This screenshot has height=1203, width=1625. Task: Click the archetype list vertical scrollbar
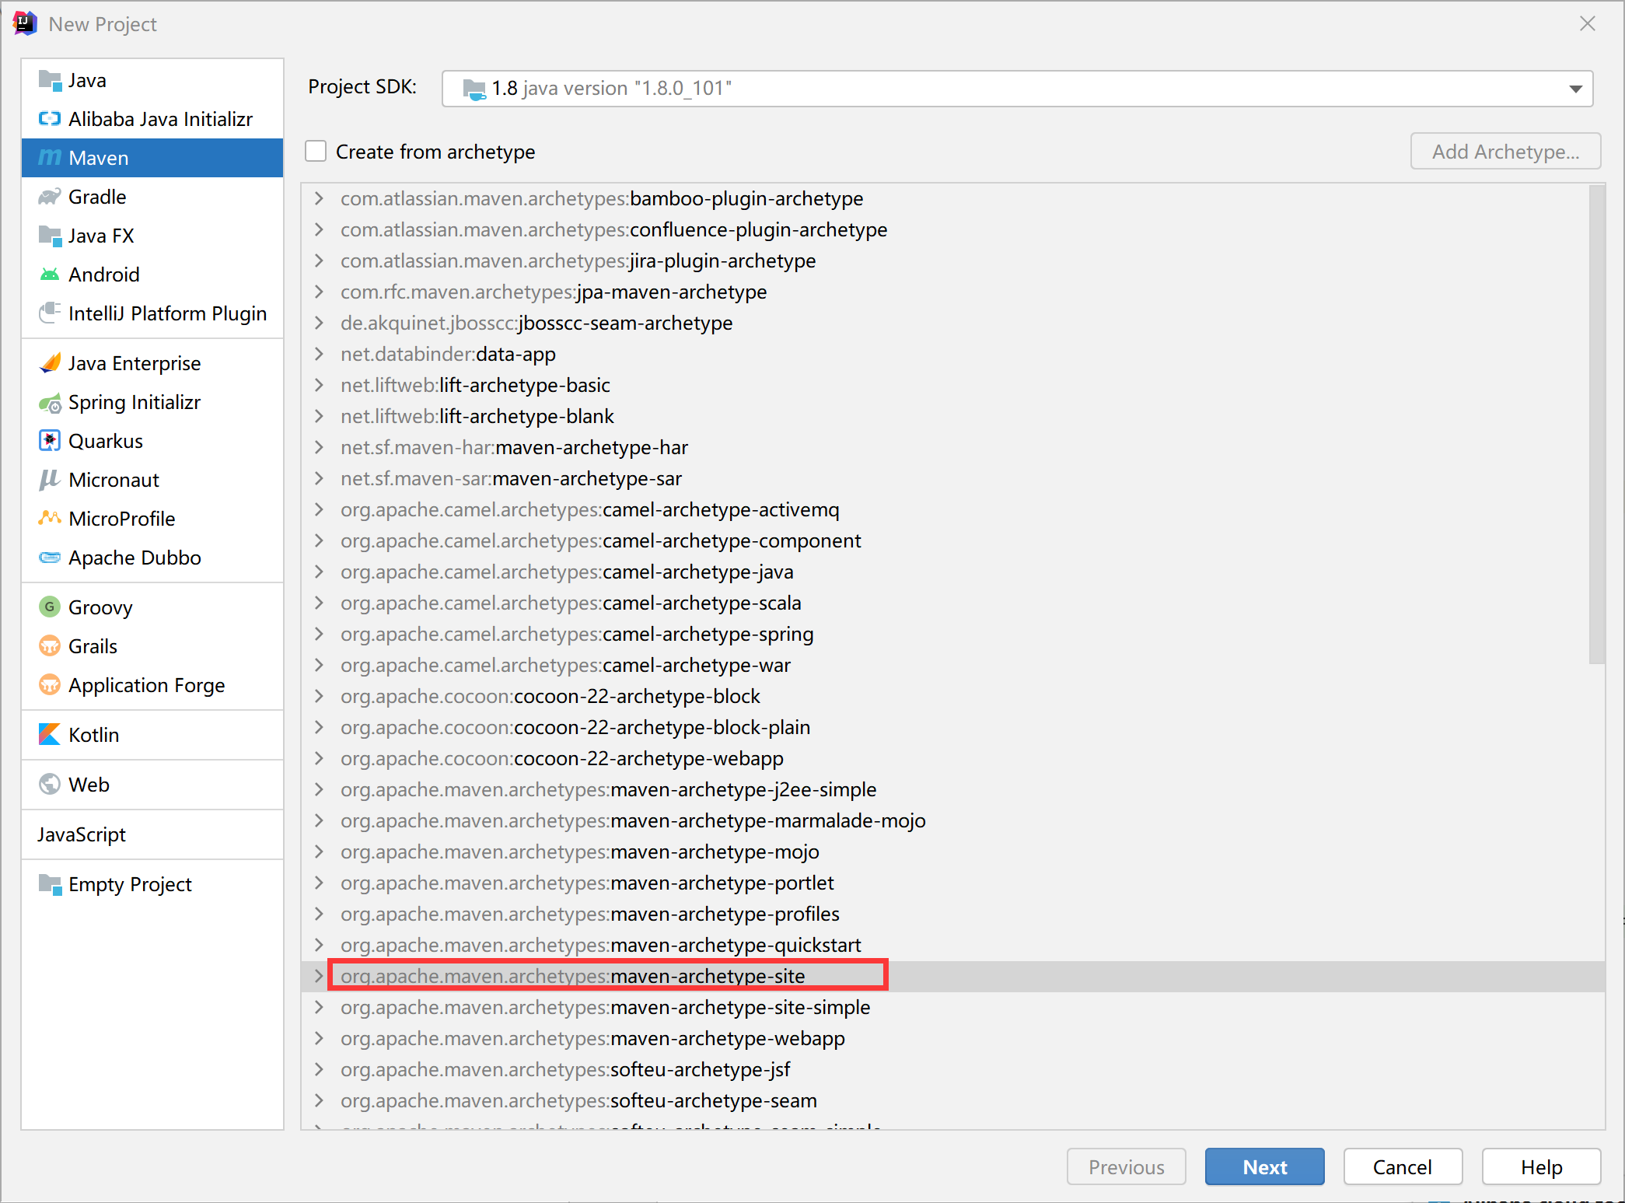(1597, 425)
